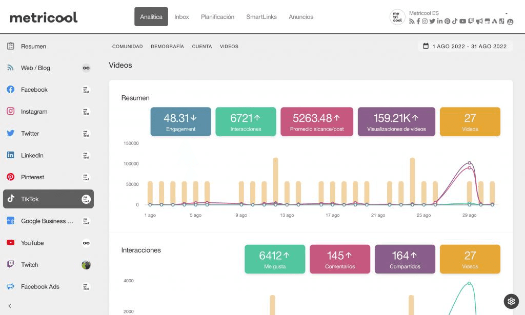This screenshot has height=315, width=525.
Task: Click the settings gear floating button
Action: [511, 301]
